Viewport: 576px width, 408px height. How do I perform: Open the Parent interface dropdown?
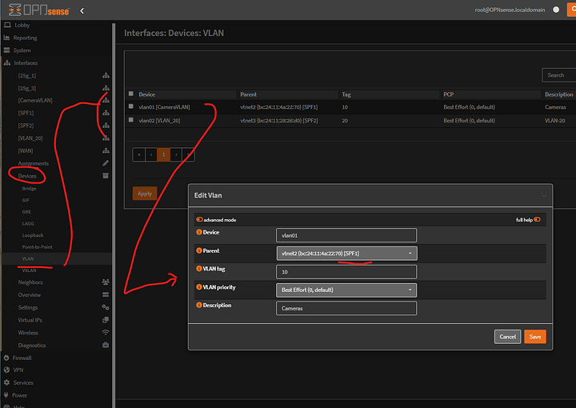[x=346, y=253]
